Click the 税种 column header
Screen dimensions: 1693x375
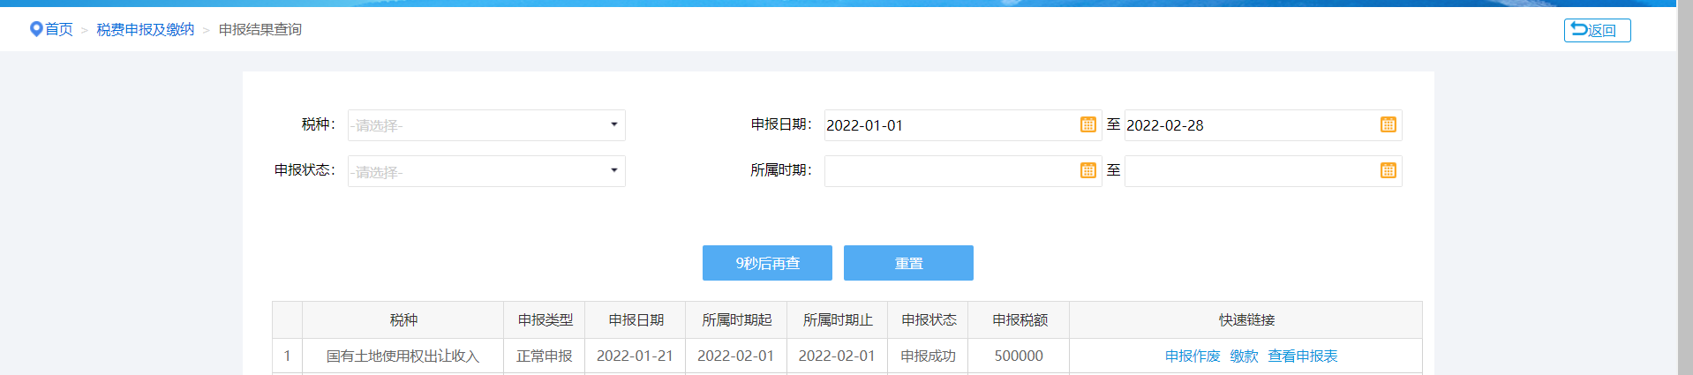point(403,319)
